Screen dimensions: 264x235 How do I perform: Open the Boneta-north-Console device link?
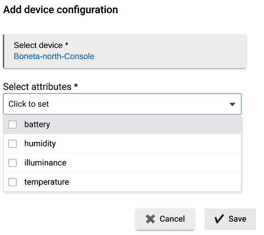pos(54,56)
